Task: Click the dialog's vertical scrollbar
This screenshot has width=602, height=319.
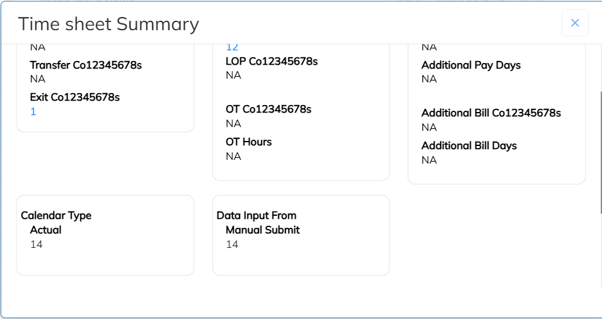Action: pos(599,151)
